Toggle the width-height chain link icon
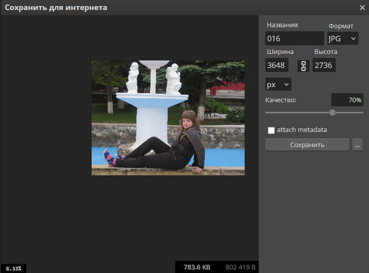This screenshot has height=273, width=369. click(303, 65)
